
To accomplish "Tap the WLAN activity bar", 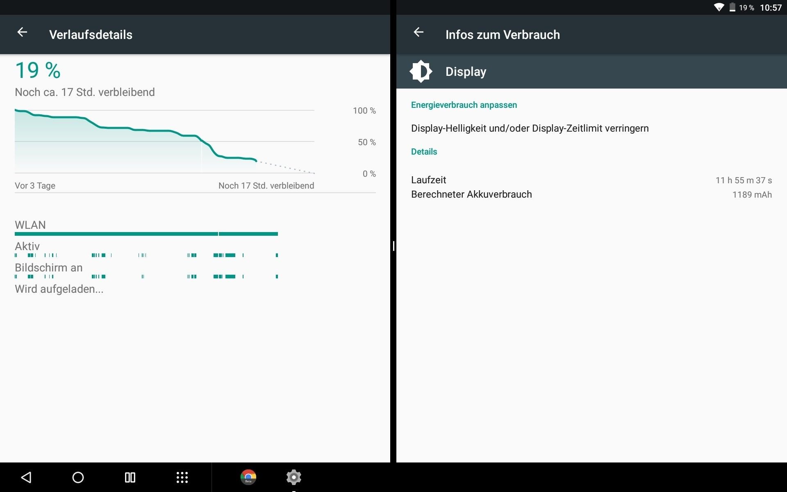I will tap(146, 234).
